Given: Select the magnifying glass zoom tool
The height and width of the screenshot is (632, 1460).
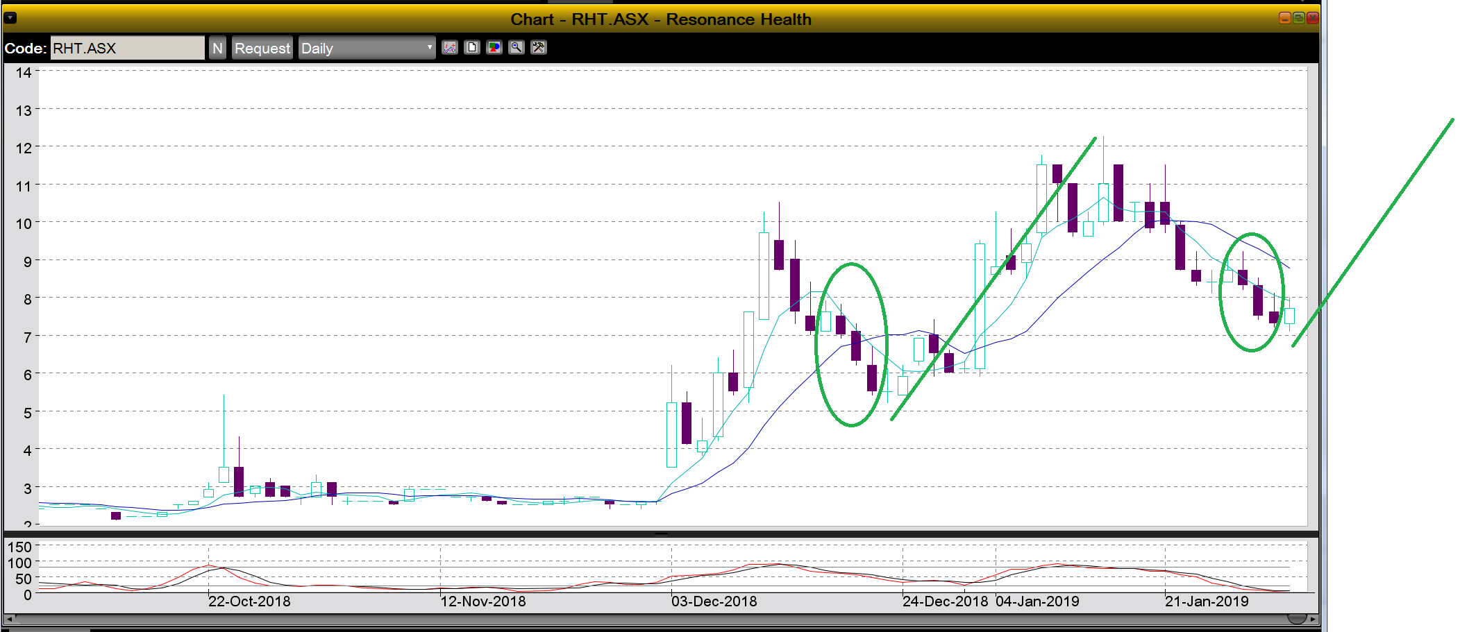Looking at the screenshot, I should [x=517, y=48].
